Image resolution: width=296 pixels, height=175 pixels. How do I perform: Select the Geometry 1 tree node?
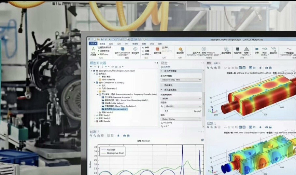[108, 88]
